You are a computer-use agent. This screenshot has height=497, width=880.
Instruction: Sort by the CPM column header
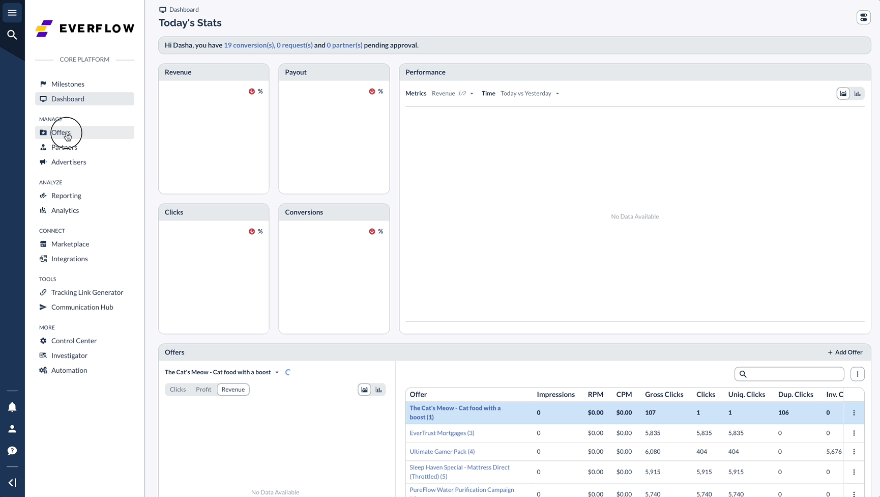[x=624, y=395]
